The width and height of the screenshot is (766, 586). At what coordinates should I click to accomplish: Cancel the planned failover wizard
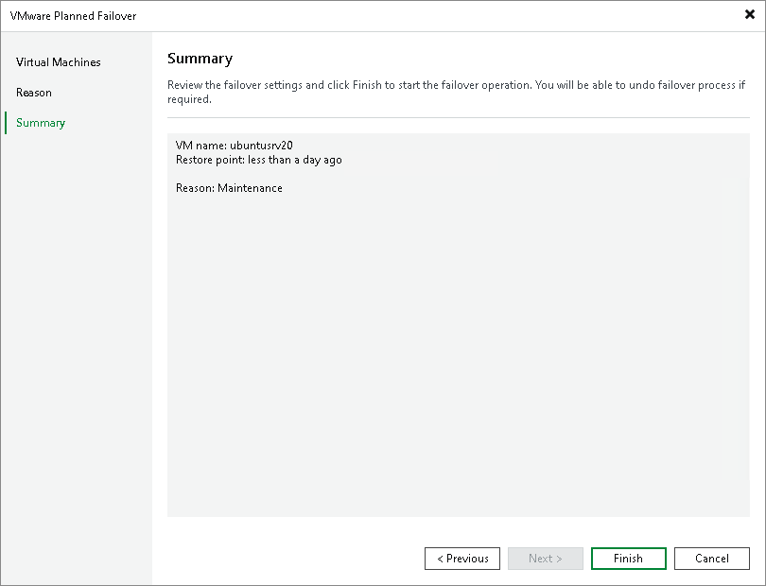click(x=712, y=559)
